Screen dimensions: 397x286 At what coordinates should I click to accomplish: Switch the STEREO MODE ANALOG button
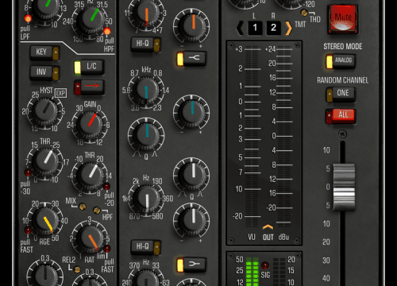(x=341, y=61)
